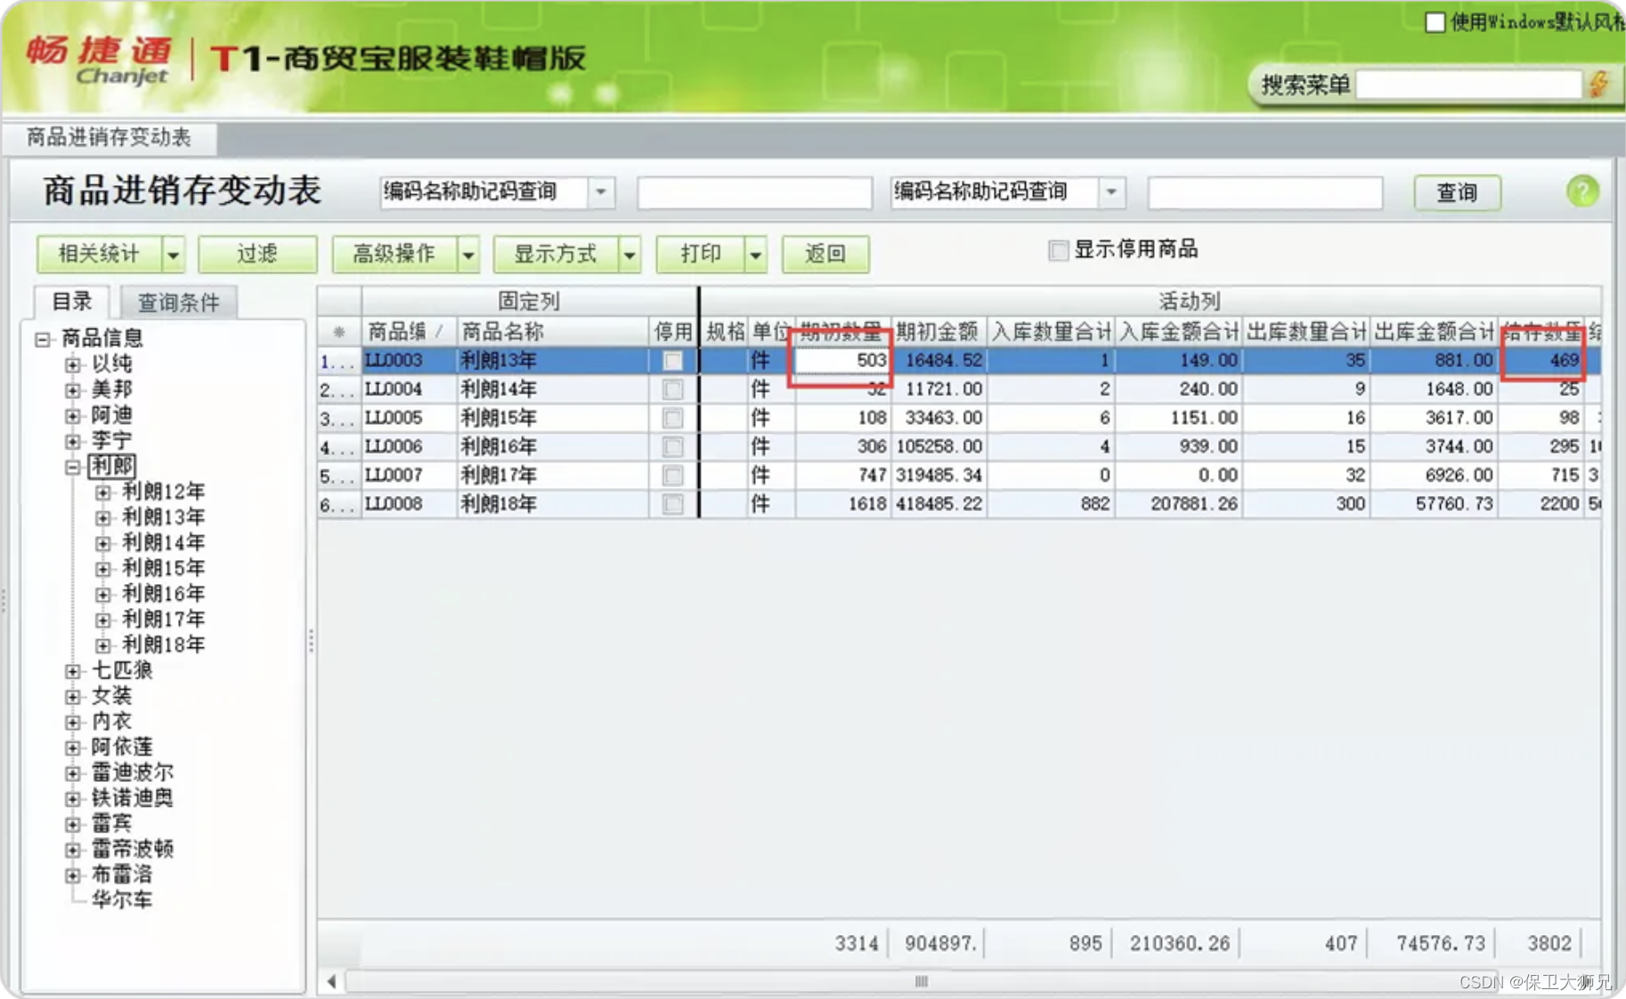Viewport: 1626px width, 999px height.
Task: Click the asterisk column selector in table header
Action: point(339,332)
